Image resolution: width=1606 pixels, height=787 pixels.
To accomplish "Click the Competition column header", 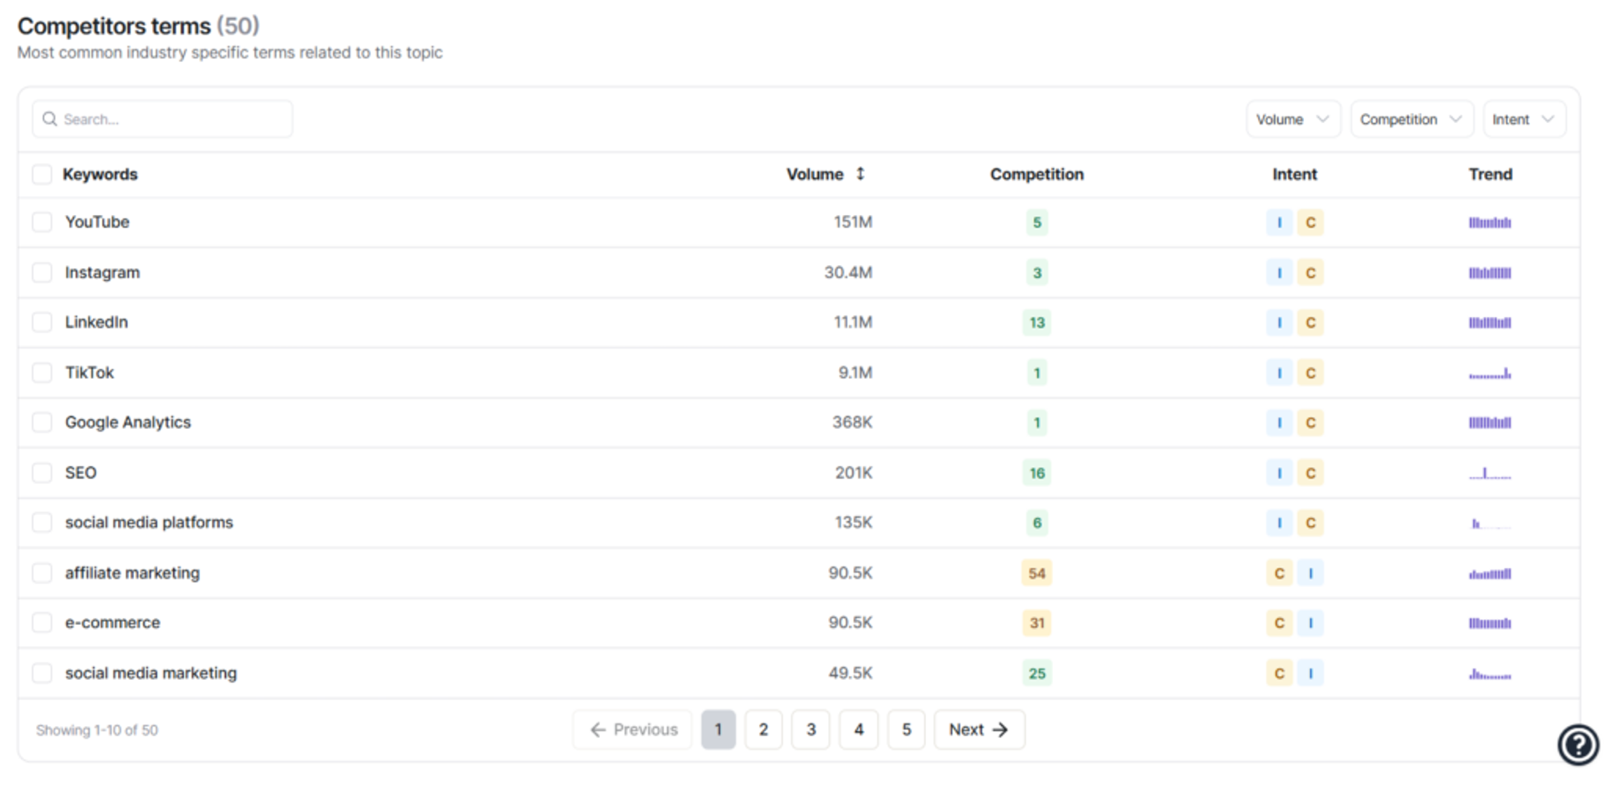I will pos(1037,174).
